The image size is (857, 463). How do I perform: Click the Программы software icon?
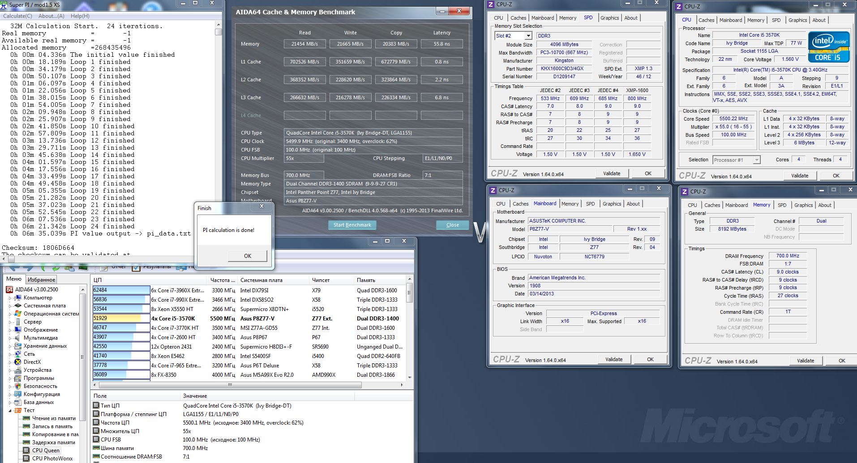tap(18, 378)
